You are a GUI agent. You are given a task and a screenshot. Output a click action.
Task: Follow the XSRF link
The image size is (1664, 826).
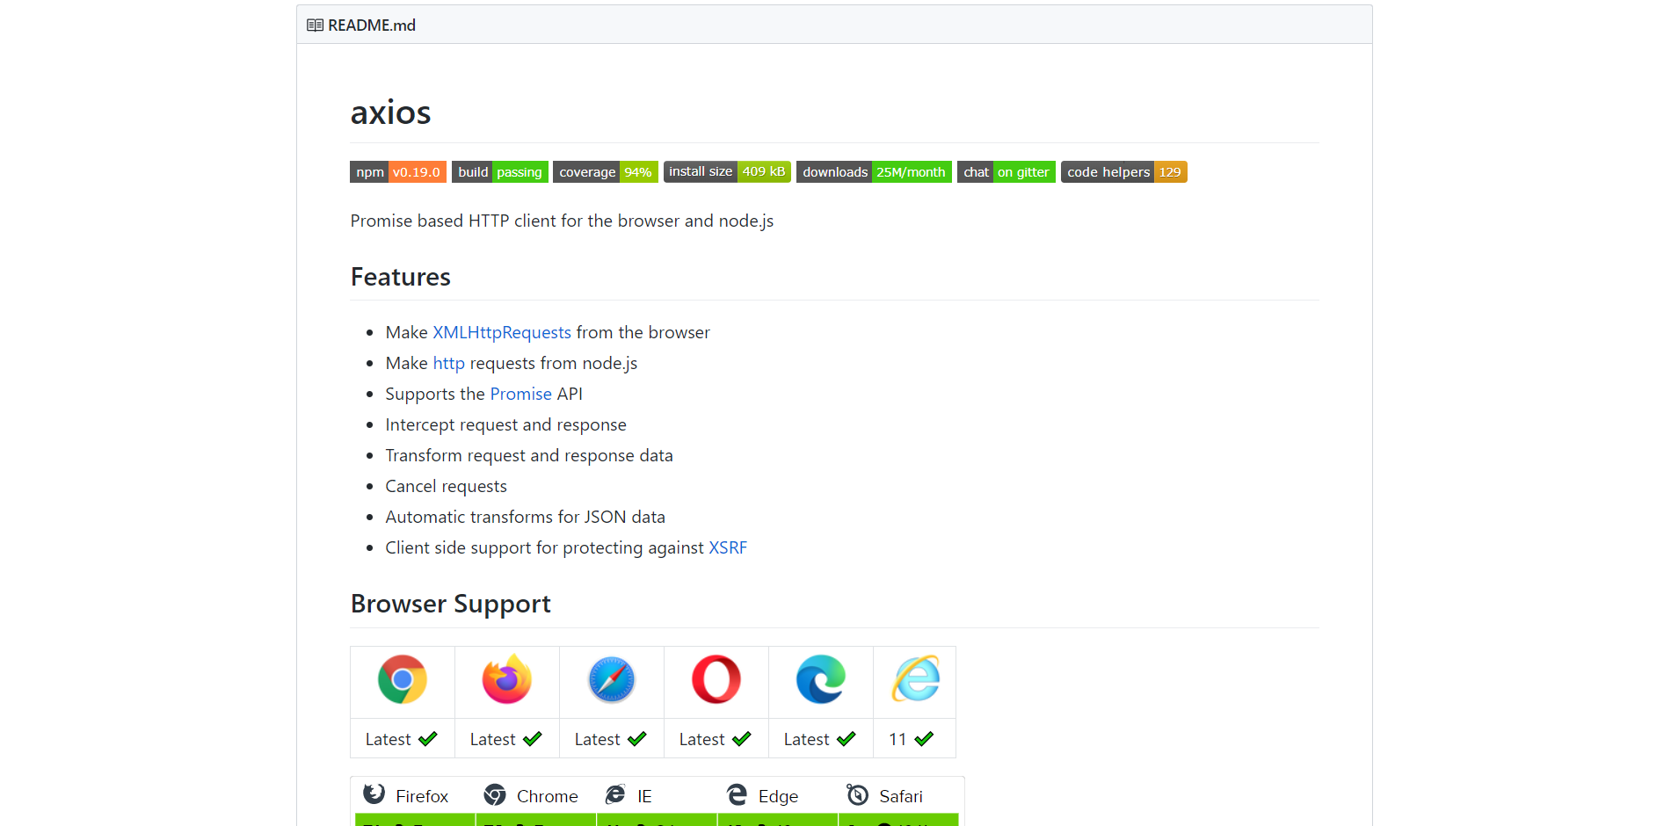pos(728,547)
